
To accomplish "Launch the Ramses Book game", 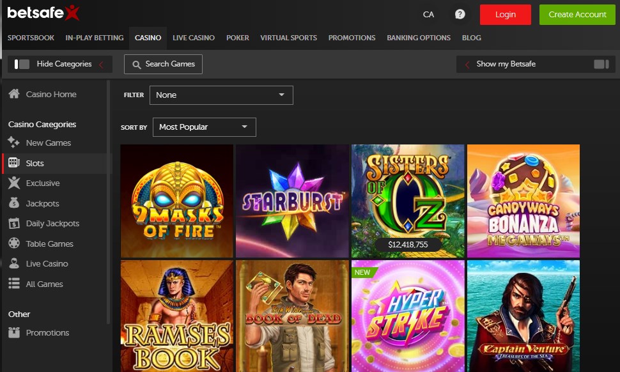I will (177, 316).
